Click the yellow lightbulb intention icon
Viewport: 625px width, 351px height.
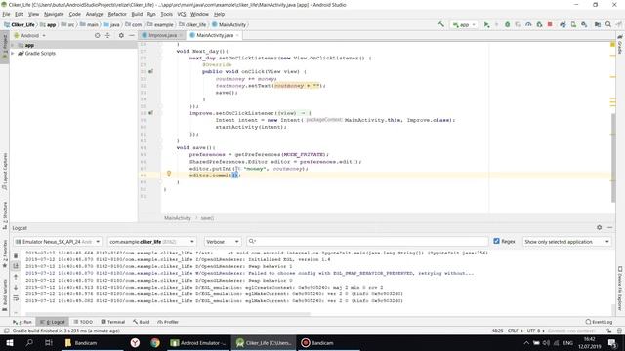169,174
